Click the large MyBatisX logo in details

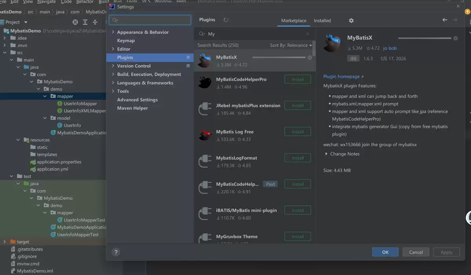coord(332,43)
